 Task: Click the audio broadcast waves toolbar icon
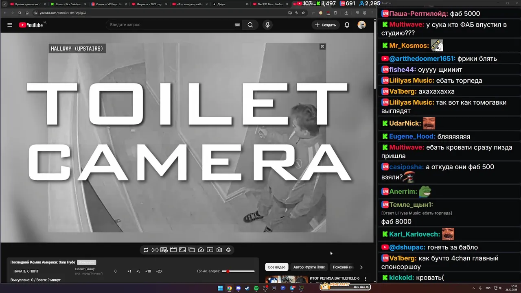point(155,250)
